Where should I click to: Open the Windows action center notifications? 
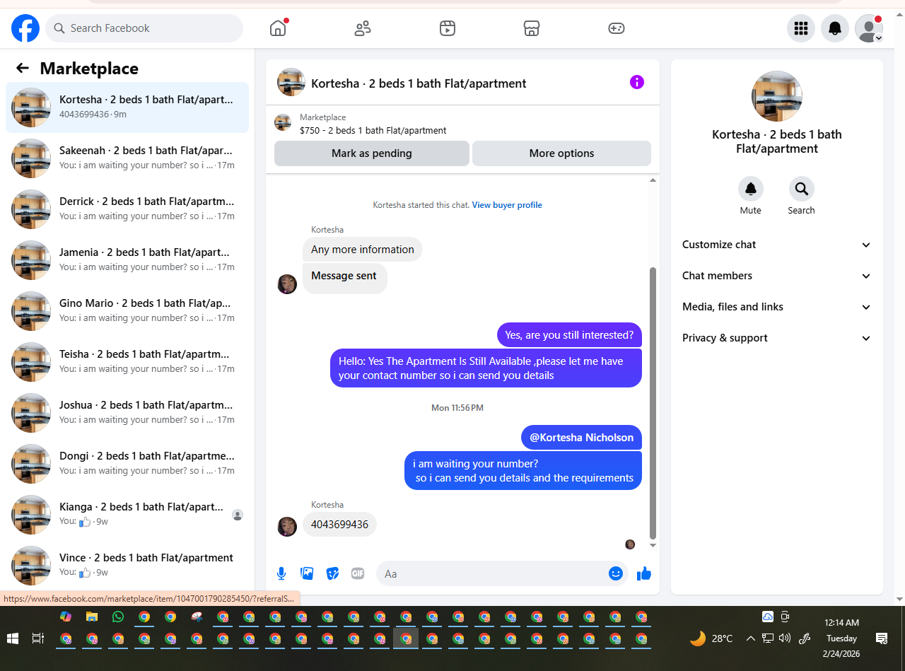pos(882,638)
